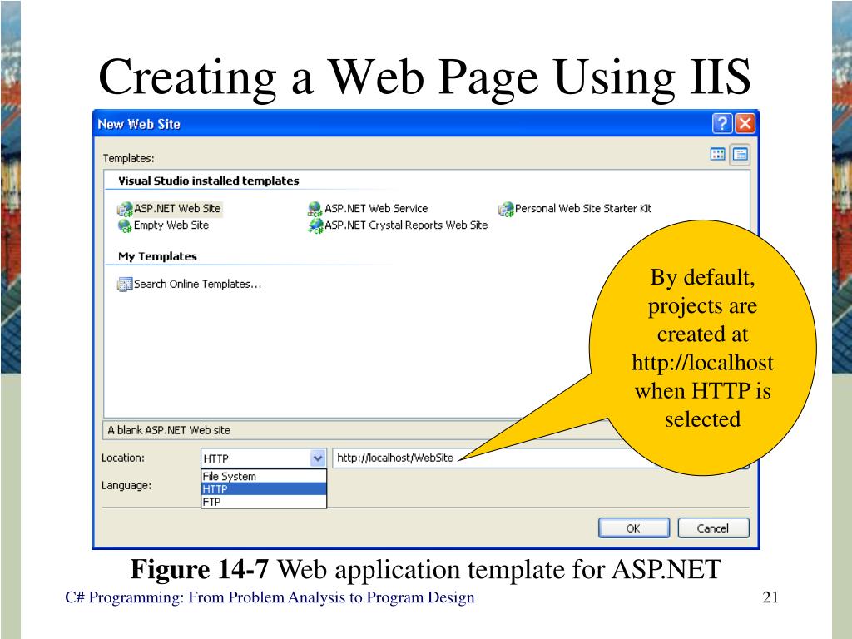Select the Personal Web Site Starter Kit icon

pos(506,209)
